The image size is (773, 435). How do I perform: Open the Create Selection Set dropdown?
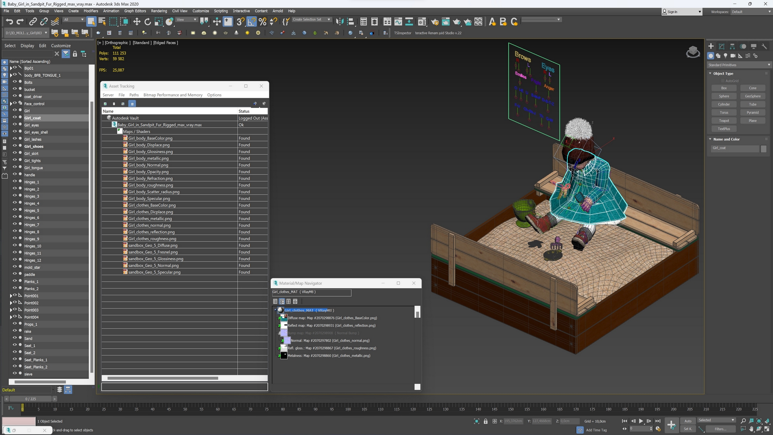pyautogui.click(x=311, y=19)
